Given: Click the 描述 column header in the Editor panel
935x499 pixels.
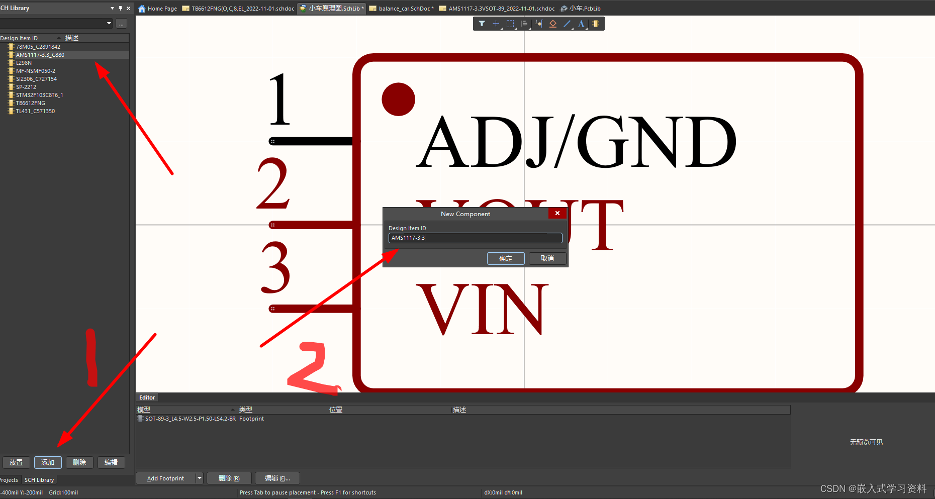Looking at the screenshot, I should 621,410.
